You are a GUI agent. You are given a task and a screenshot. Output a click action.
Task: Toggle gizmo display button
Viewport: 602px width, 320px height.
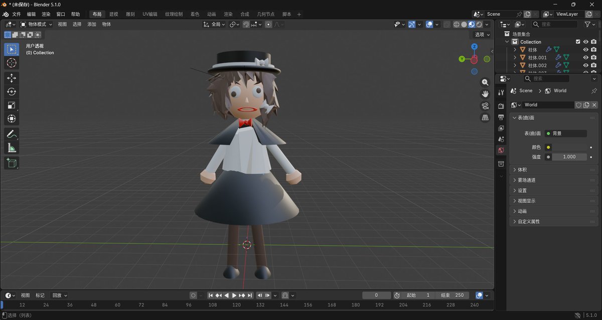pyautogui.click(x=412, y=24)
